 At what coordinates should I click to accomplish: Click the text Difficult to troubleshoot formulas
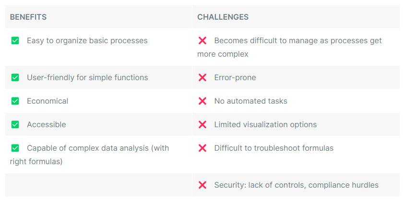pos(274,148)
